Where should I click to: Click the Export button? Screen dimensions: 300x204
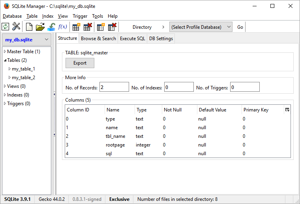click(x=80, y=63)
